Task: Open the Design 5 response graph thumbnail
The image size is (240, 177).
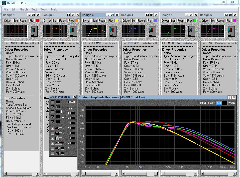Action: (x=173, y=31)
